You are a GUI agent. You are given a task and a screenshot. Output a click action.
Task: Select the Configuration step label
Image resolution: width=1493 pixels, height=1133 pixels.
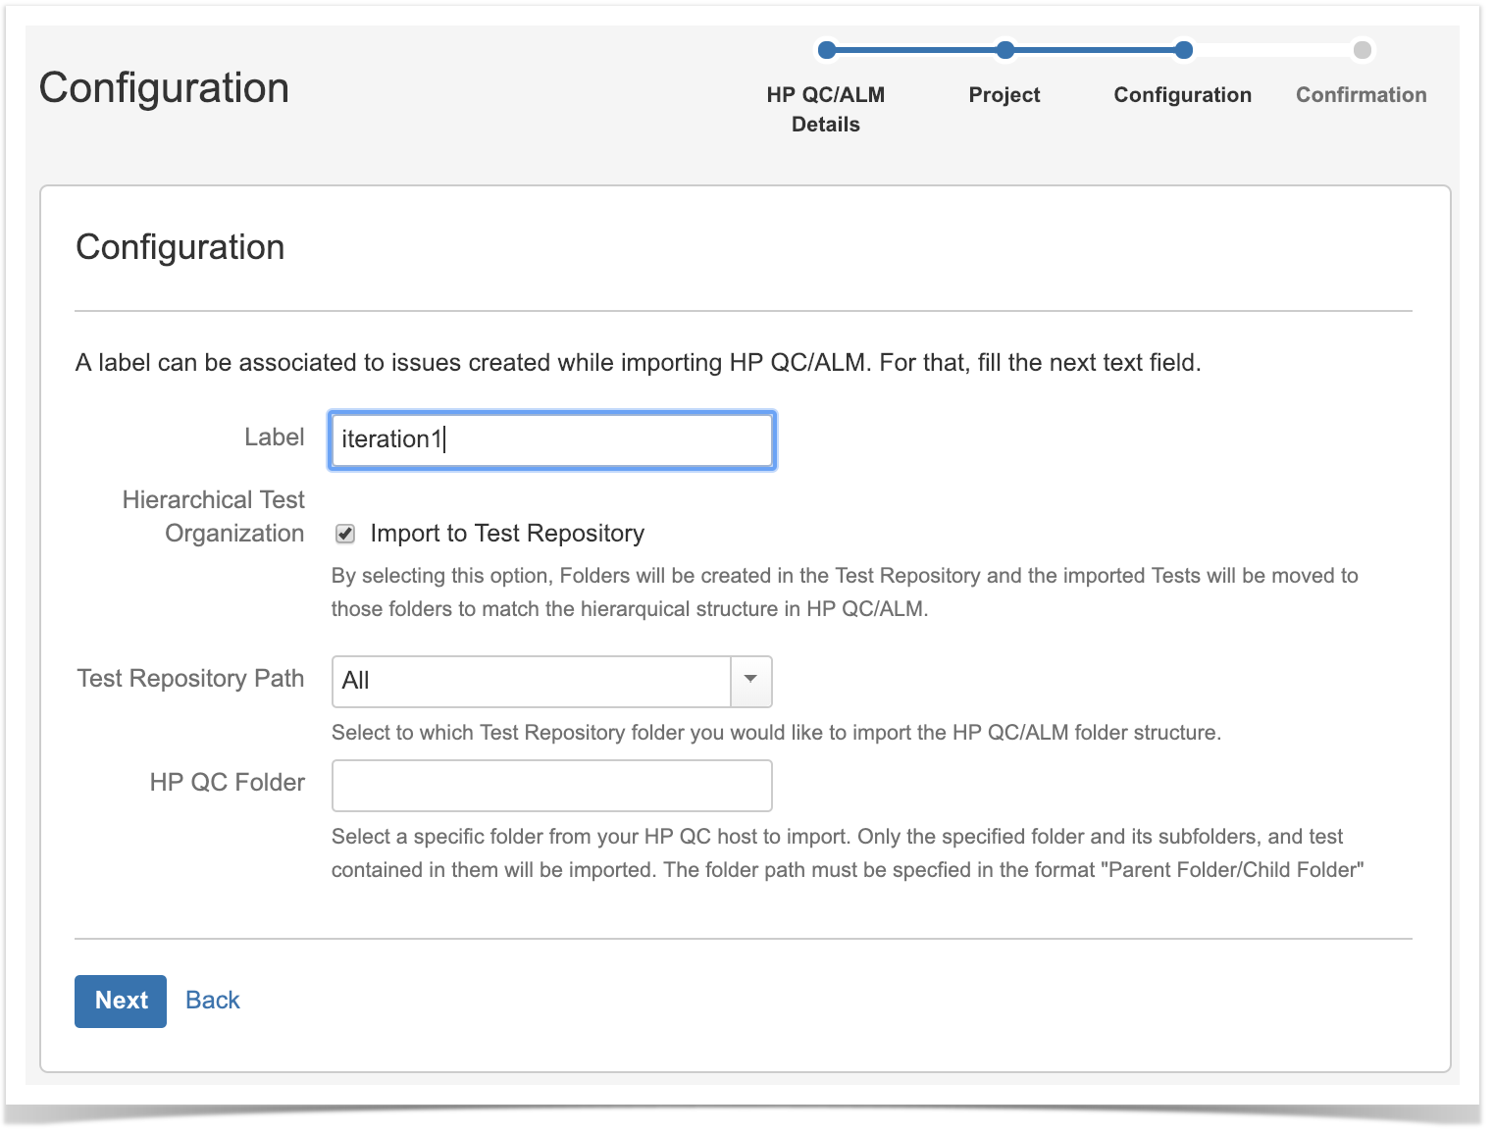1183,95
